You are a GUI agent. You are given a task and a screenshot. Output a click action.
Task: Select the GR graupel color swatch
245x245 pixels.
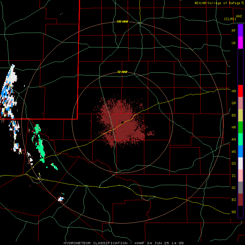click(240, 103)
